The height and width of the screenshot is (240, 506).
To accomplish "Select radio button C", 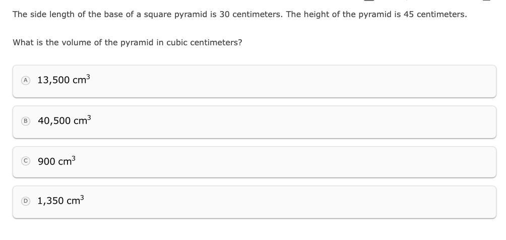I will [x=26, y=161].
